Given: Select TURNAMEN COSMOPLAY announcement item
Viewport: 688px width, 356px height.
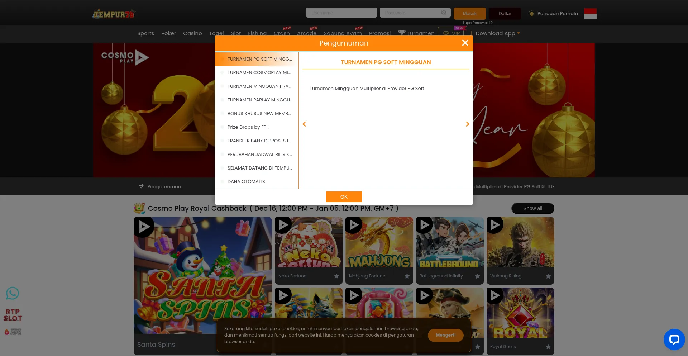Looking at the screenshot, I should coord(259,73).
